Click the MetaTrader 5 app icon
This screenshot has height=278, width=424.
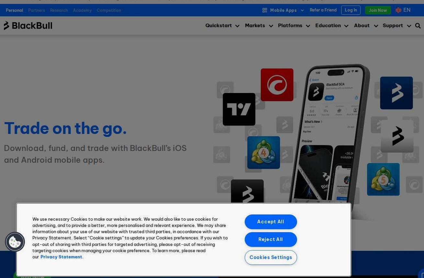coord(383,179)
